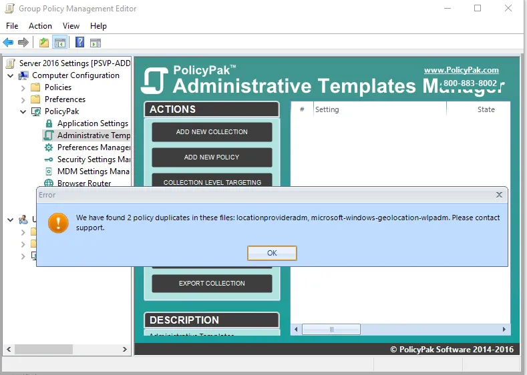Expand the Policies folder node
Image resolution: width=527 pixels, height=375 pixels.
tap(23, 87)
